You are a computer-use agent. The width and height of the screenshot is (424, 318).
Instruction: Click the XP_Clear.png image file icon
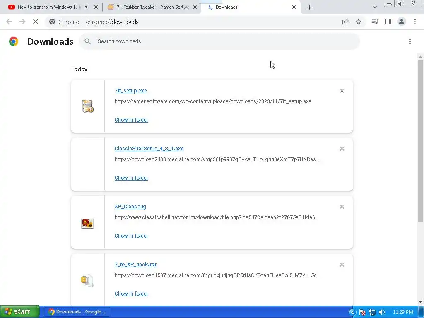click(87, 223)
